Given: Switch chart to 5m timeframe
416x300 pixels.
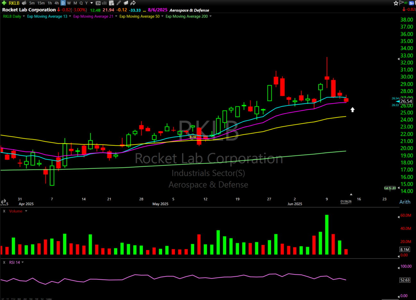Looking at the screenshot, I should coord(32,3).
